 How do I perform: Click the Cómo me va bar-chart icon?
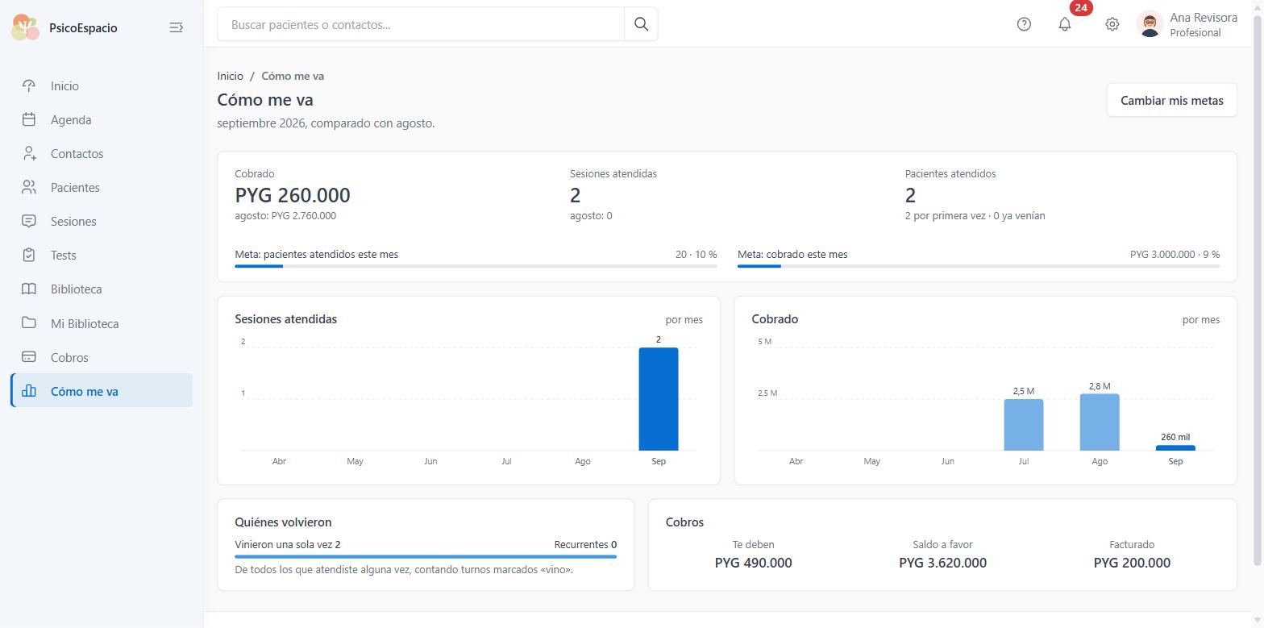(29, 391)
